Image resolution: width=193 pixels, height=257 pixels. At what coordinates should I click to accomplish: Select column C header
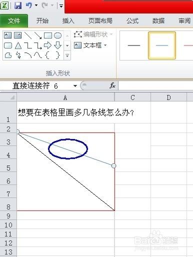click(132, 97)
